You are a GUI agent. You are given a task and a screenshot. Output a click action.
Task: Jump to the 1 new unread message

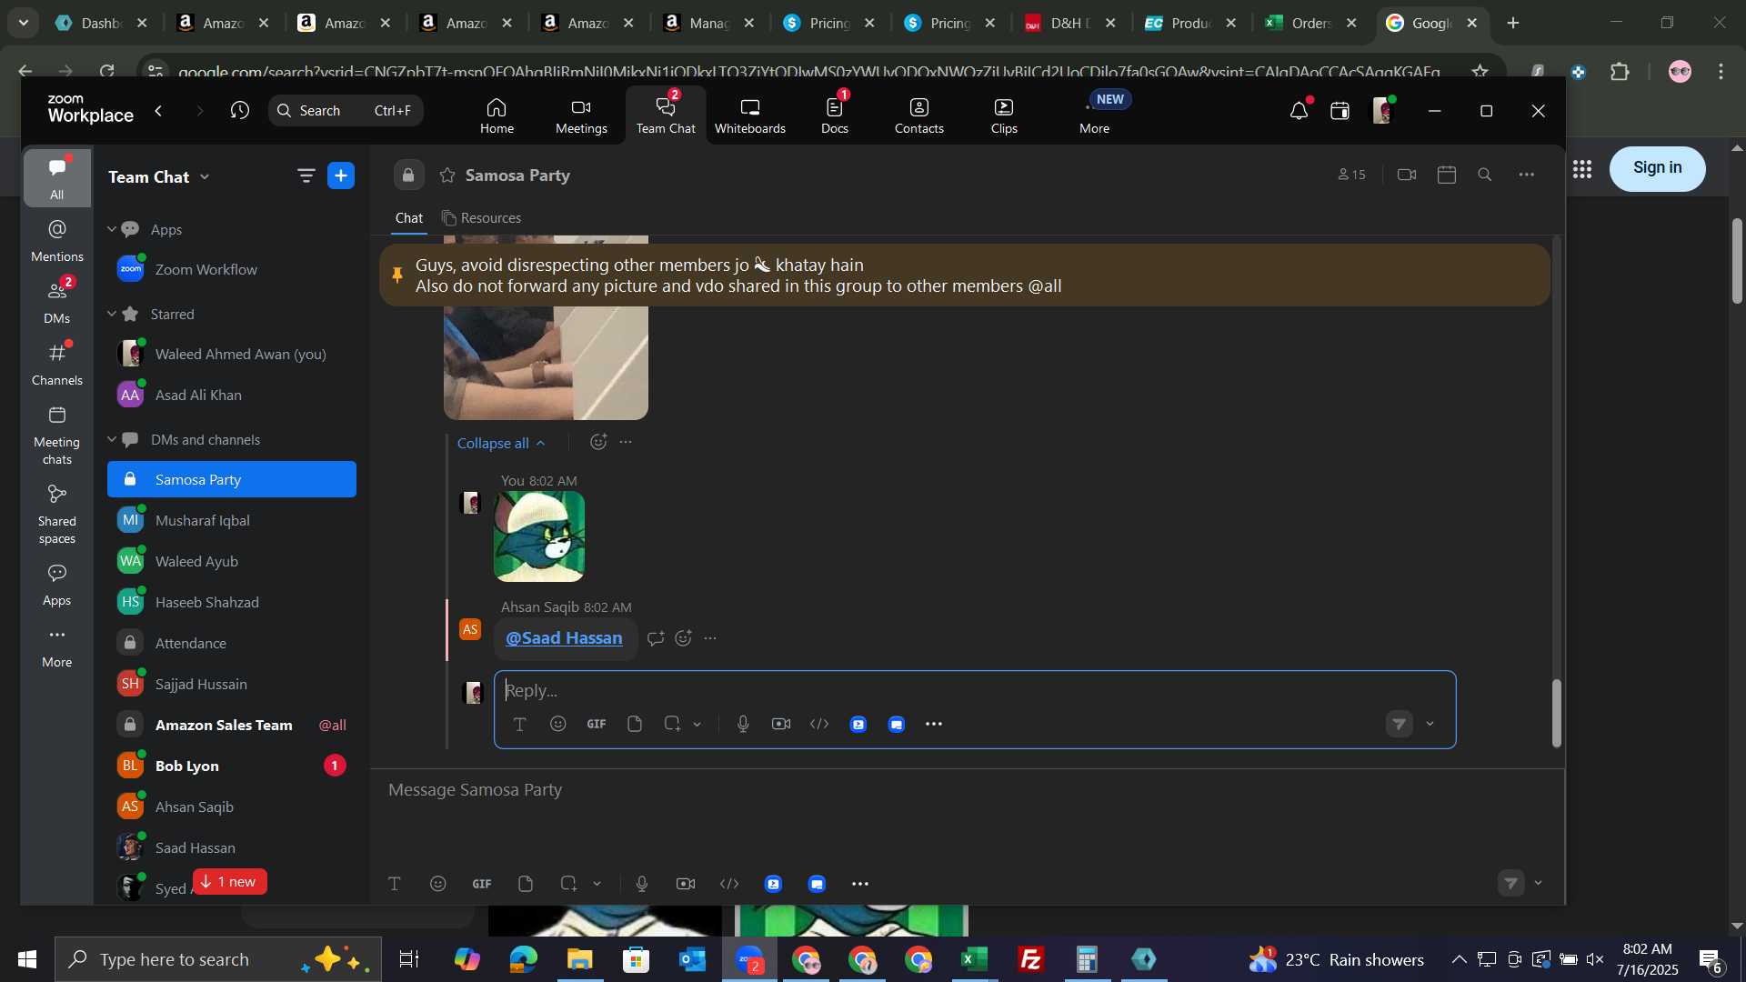[229, 882]
